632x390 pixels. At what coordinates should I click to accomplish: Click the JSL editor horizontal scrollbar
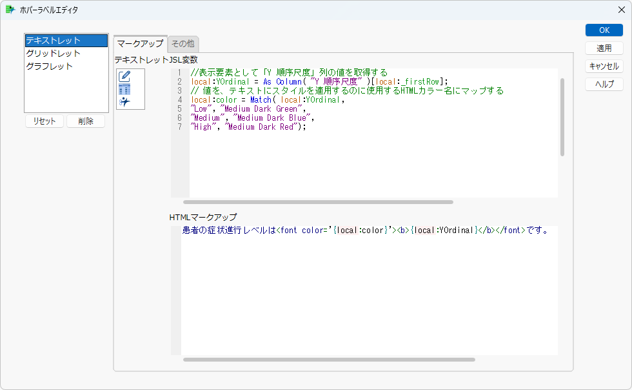click(318, 202)
